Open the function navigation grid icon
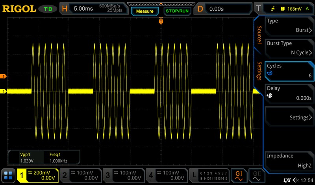 click(x=8, y=176)
